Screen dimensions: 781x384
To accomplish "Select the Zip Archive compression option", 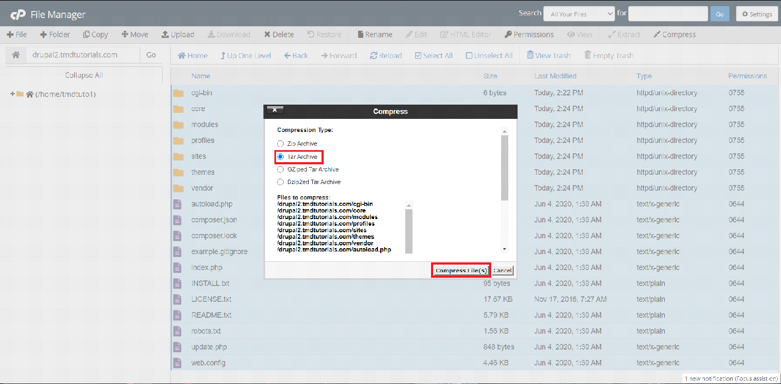I will pos(280,144).
